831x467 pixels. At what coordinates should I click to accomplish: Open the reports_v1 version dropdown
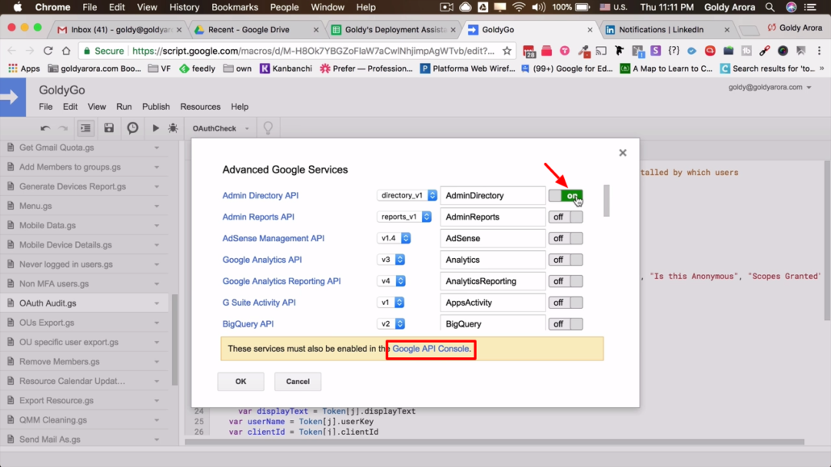tap(404, 217)
